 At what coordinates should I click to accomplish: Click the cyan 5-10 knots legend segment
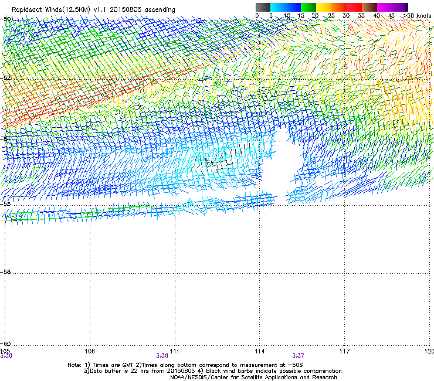278,7
